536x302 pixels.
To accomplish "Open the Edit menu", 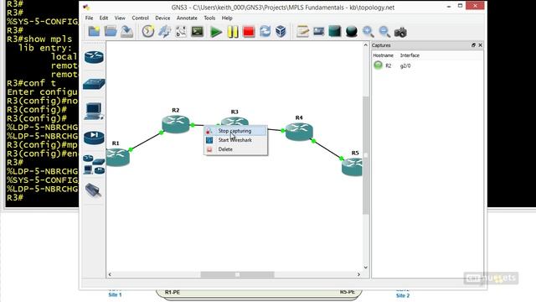I will (x=104, y=18).
